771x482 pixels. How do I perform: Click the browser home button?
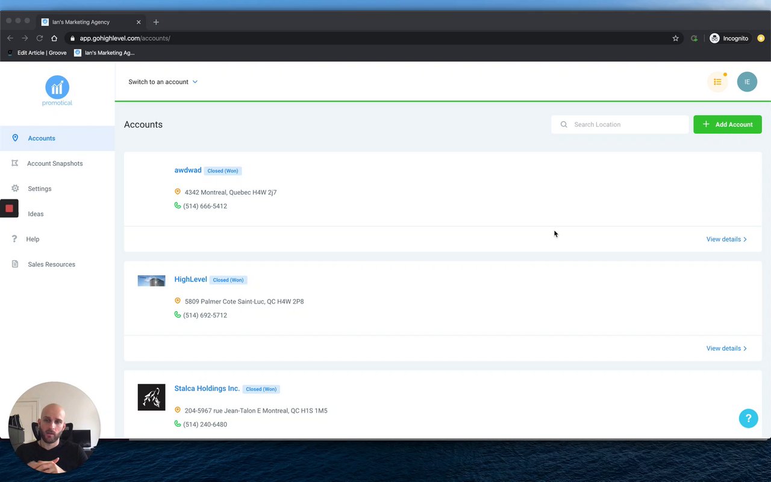click(x=54, y=38)
